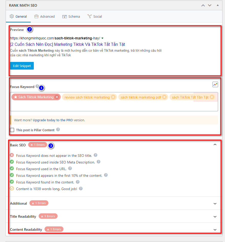Click the help icon next to SEO title error message
Viewport: 225px width, 242px height.
[x=95, y=155]
